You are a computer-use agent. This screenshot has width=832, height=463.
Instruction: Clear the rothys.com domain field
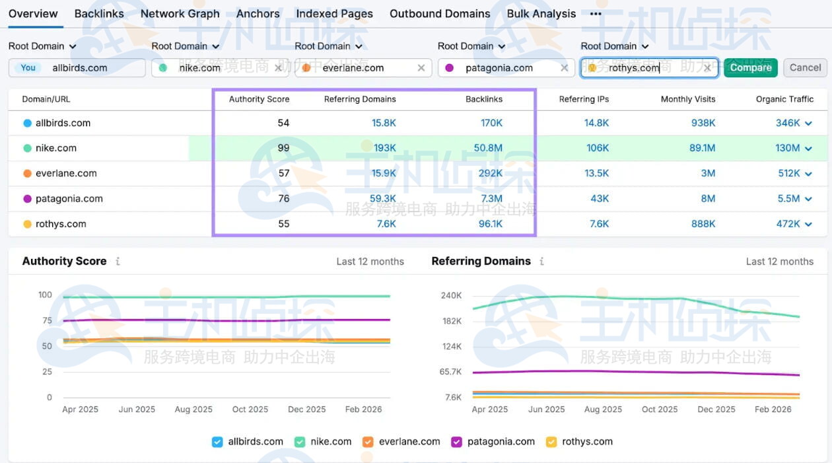point(707,68)
